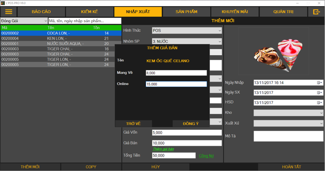Open the Kho dropdown
The image size is (325, 171).
(321, 113)
